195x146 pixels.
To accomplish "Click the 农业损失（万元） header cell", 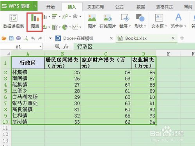I will tap(144, 63).
